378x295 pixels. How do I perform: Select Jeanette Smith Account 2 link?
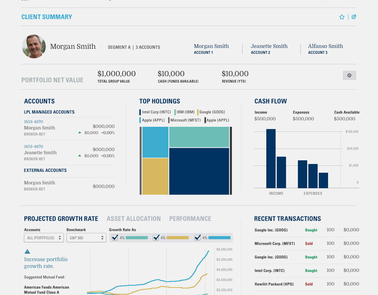pos(269,49)
